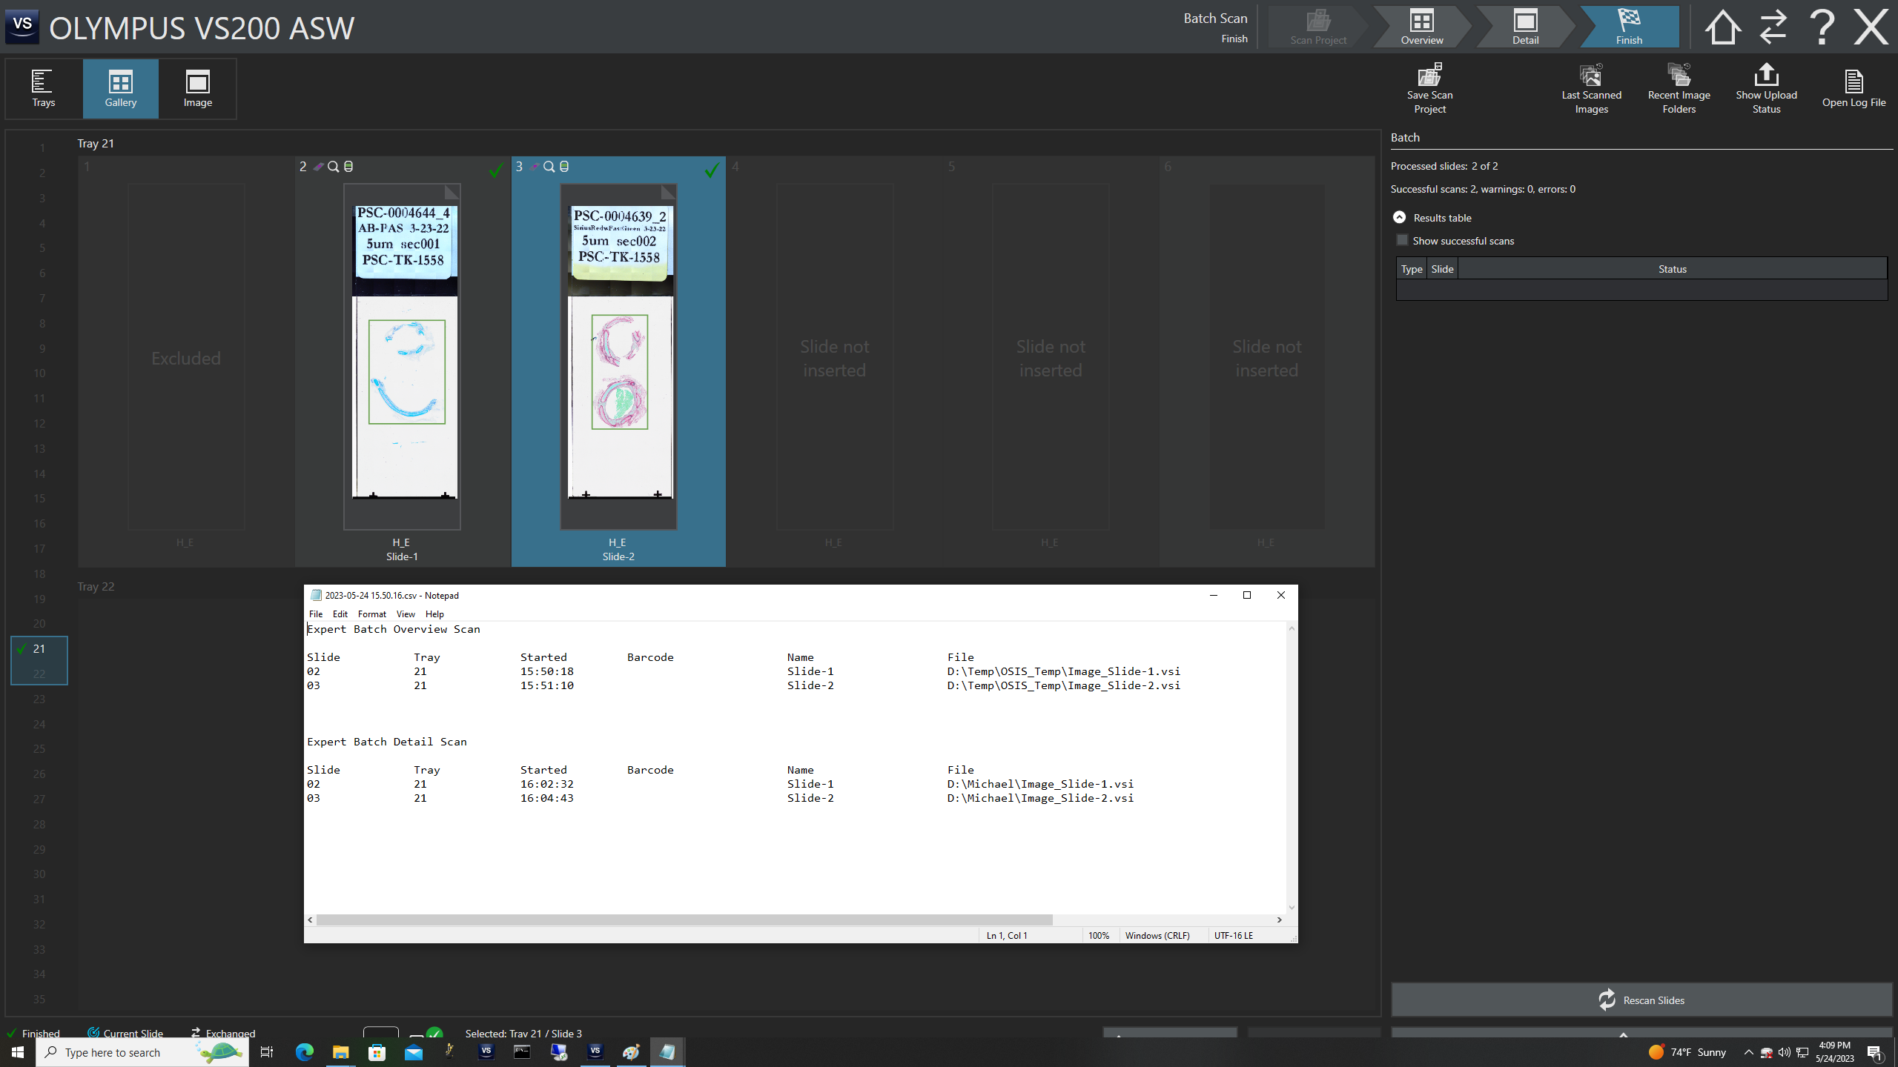
Task: Click the Rescan Slides button
Action: point(1641,1000)
